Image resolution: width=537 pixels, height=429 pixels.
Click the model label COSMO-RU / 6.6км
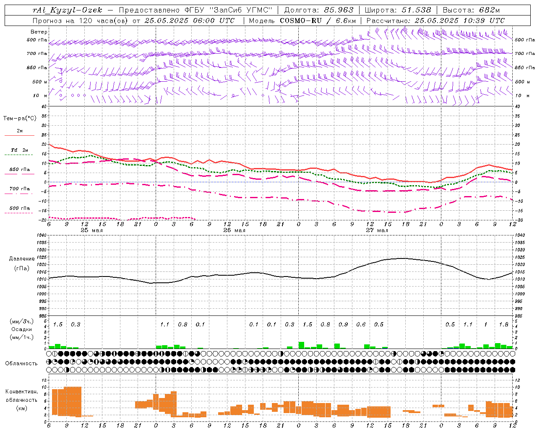click(318, 21)
